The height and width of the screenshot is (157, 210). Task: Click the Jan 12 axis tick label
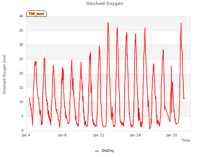pos(99,135)
